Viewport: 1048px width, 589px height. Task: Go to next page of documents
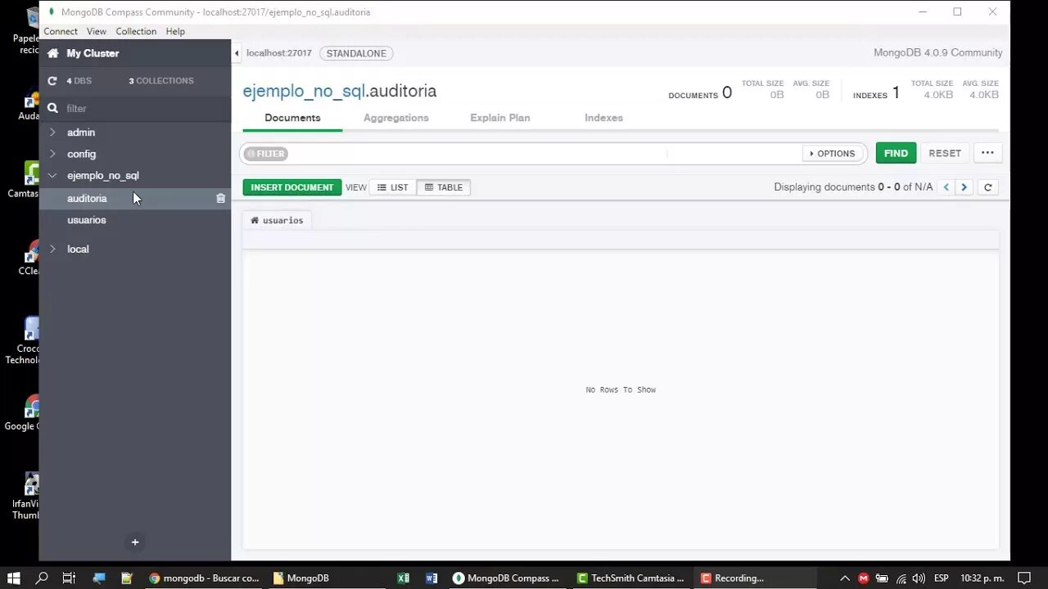[964, 187]
